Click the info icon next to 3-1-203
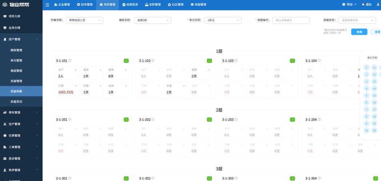The width and height of the screenshot is (381, 181). coord(236,119)
